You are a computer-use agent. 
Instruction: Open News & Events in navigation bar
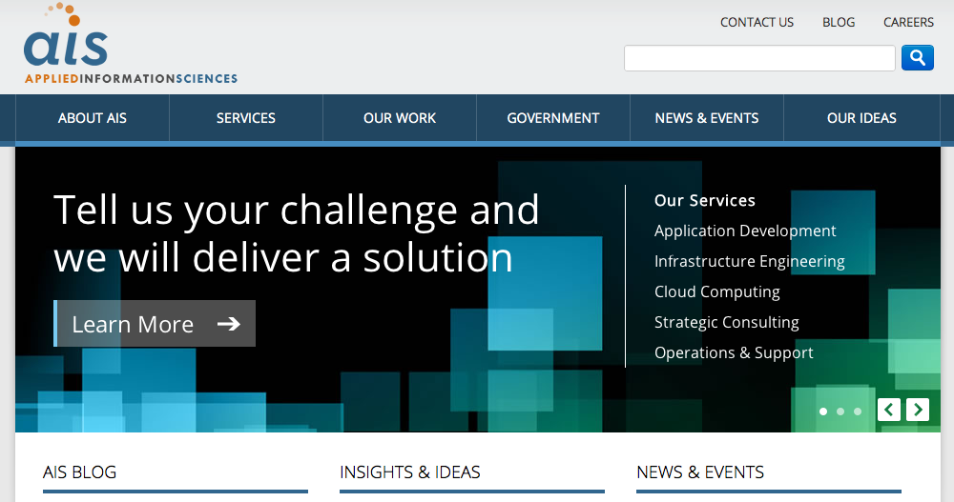tap(707, 118)
